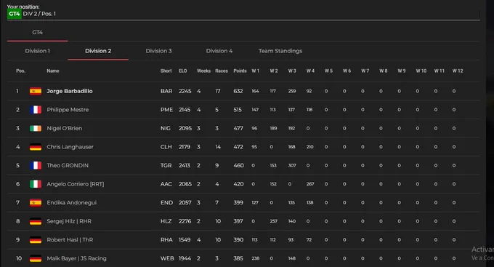Click France flag beside Theo GRONDIN

(x=36, y=166)
